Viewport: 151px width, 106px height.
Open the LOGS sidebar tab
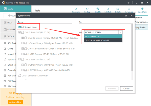(x=8, y=23)
